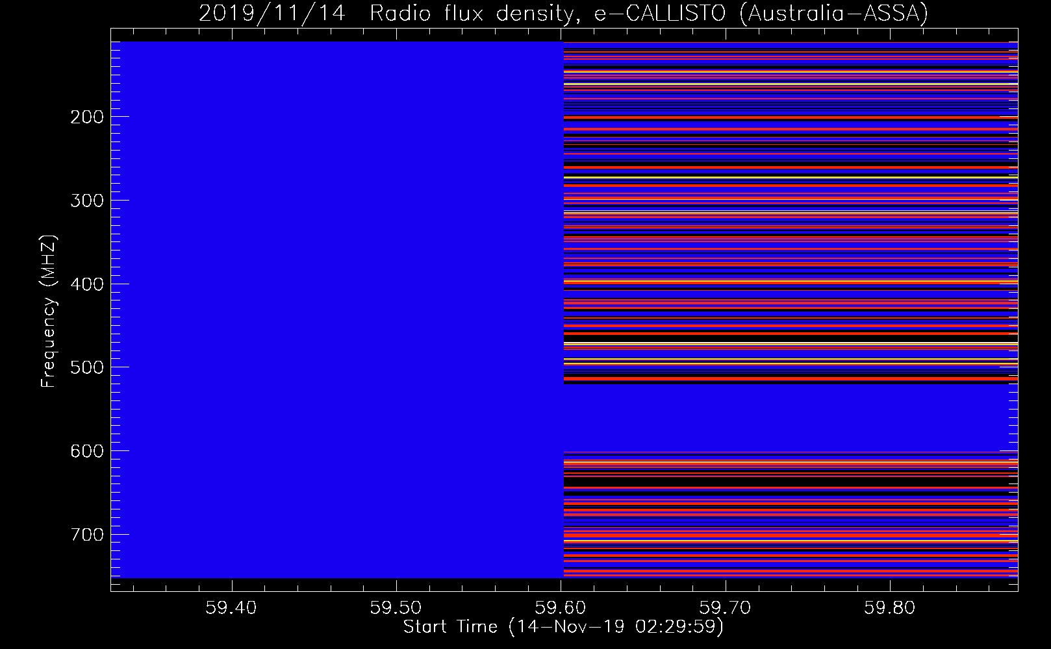Click the 59.50 time tick label
1051x649 pixels.
click(396, 608)
